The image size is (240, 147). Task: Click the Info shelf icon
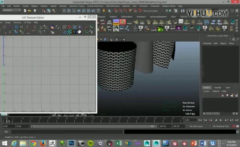116,29
